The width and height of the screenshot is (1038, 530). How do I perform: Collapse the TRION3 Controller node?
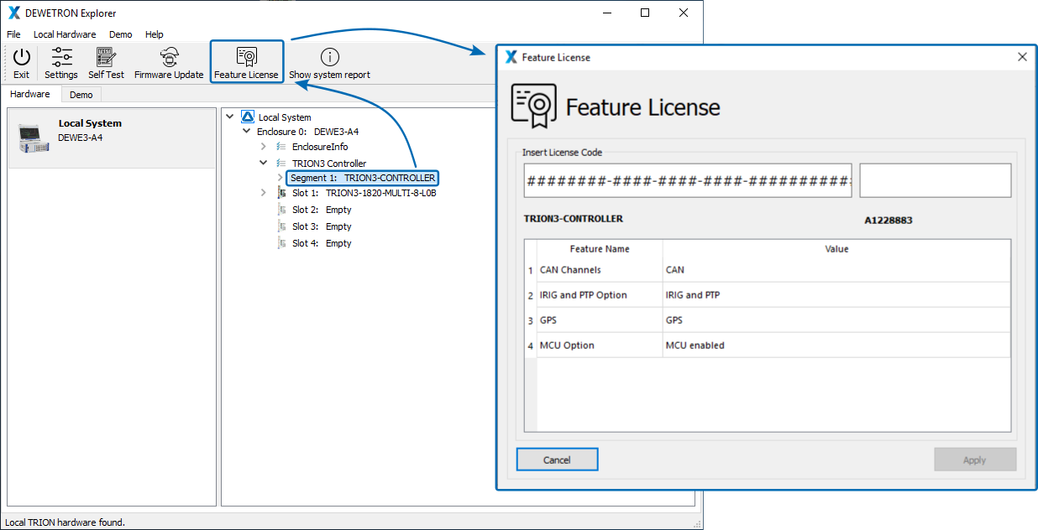264,164
